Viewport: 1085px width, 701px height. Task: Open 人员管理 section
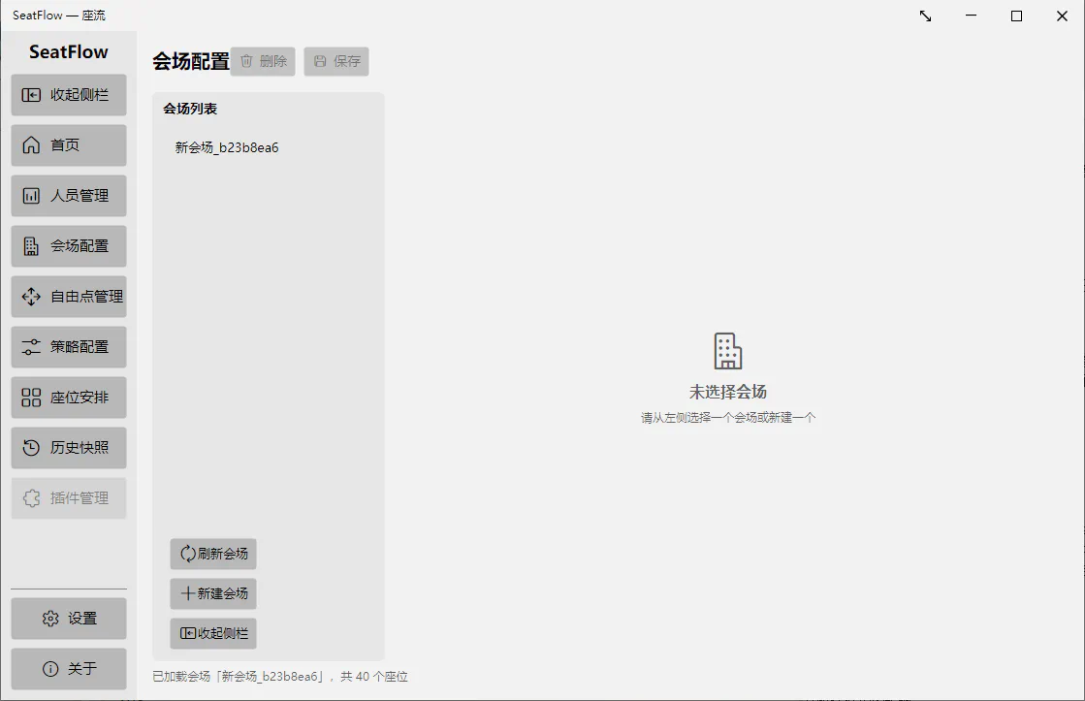69,196
